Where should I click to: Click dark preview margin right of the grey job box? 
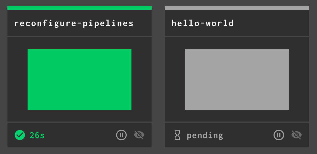(299, 79)
